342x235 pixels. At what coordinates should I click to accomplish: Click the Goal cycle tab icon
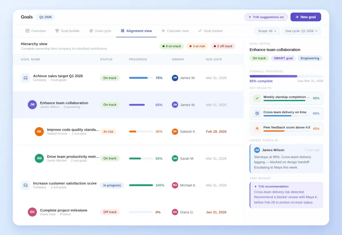click(x=91, y=31)
